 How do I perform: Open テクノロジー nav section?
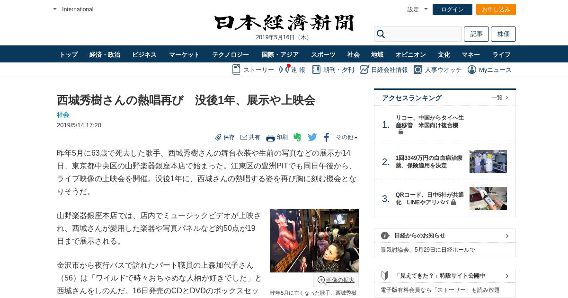(x=231, y=54)
